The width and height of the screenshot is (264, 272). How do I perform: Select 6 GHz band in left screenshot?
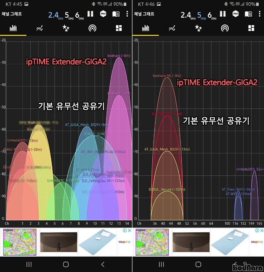[x=80, y=15]
